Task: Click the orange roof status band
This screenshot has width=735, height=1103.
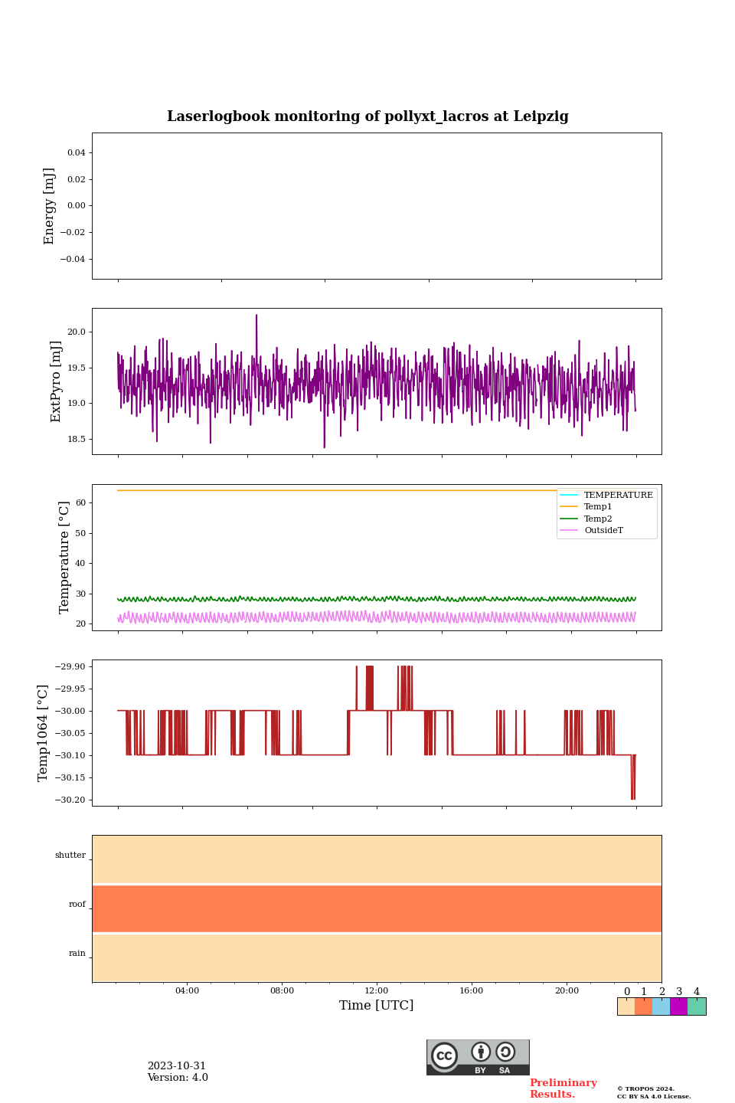Action: 377,908
